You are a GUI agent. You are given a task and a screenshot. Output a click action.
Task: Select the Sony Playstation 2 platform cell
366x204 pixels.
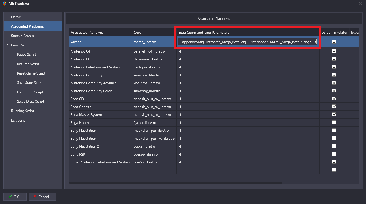click(x=101, y=146)
